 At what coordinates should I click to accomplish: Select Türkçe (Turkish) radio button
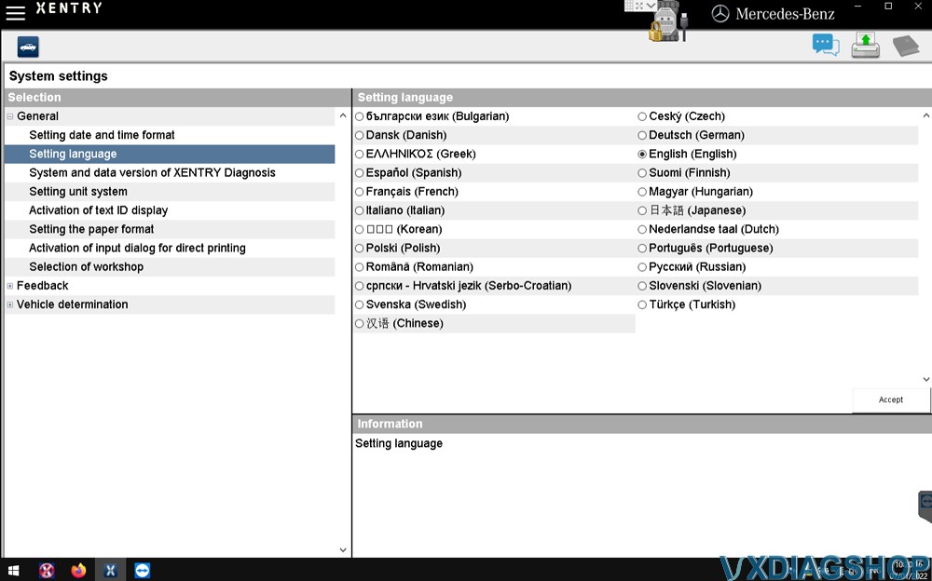pos(642,304)
